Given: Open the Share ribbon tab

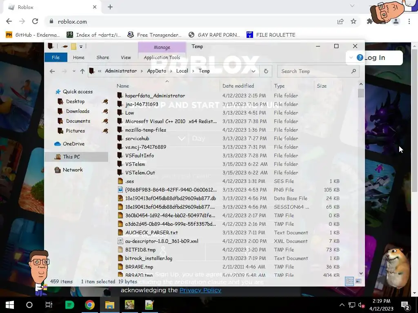Looking at the screenshot, I should coord(102,57).
